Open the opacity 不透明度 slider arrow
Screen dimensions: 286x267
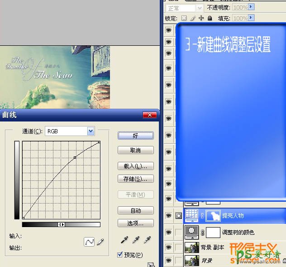click(x=251, y=8)
